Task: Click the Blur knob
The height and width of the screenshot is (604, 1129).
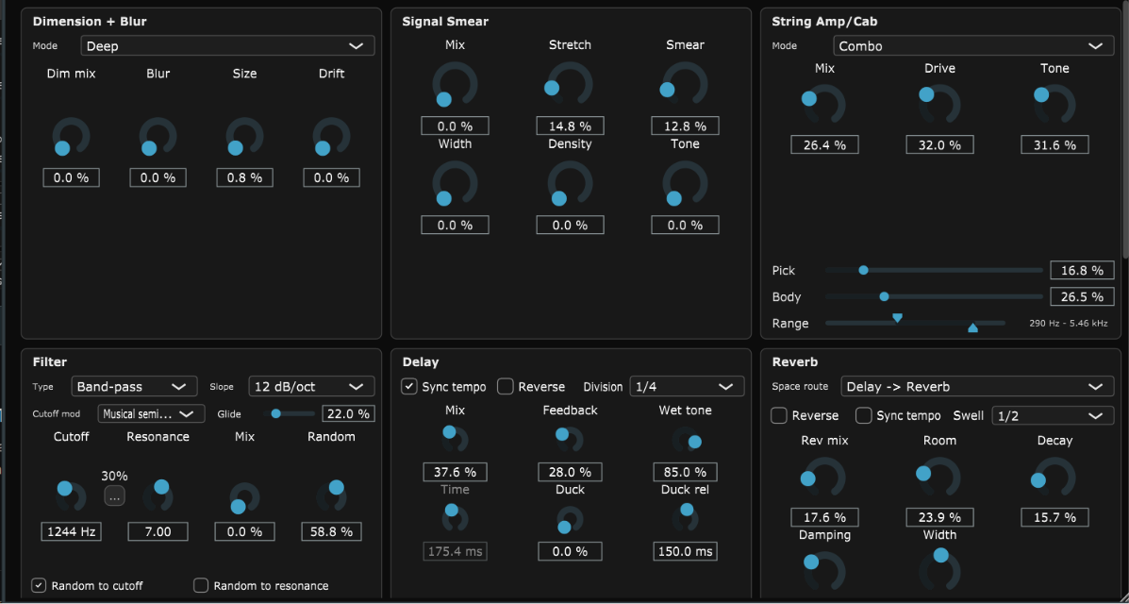Action: pos(158,137)
